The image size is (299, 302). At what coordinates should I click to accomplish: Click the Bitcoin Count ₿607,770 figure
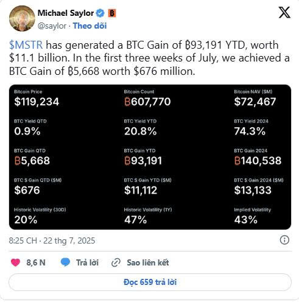(147, 102)
